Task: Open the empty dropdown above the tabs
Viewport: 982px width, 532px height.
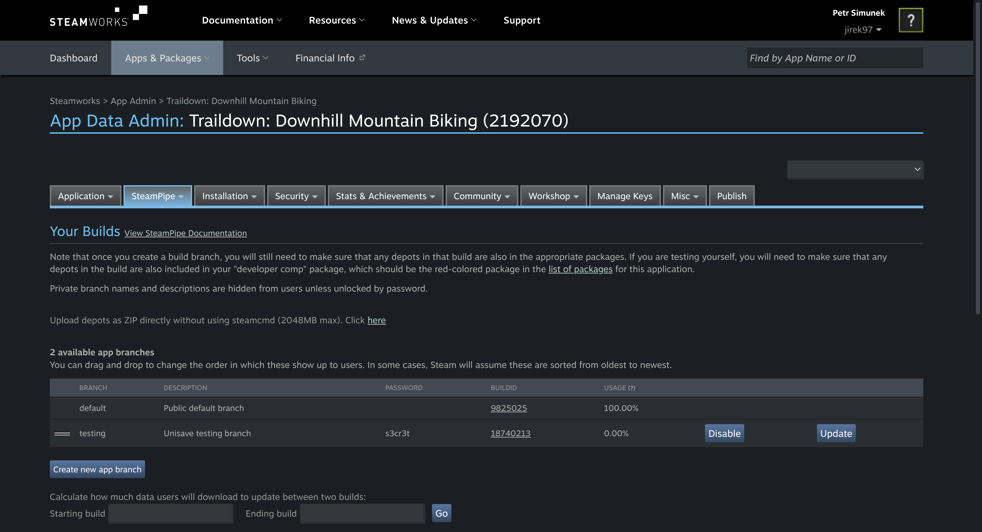Action: point(855,169)
